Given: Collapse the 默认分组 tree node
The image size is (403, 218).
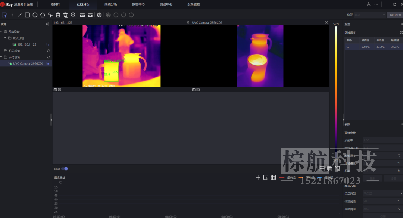Looking at the screenshot, I should (x=5, y=38).
